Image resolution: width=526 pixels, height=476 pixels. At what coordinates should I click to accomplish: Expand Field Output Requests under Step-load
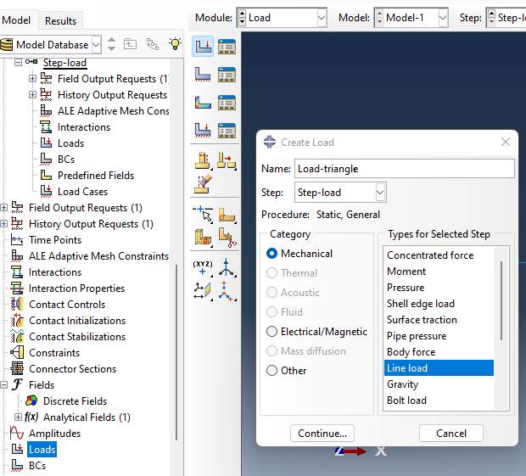pos(32,79)
